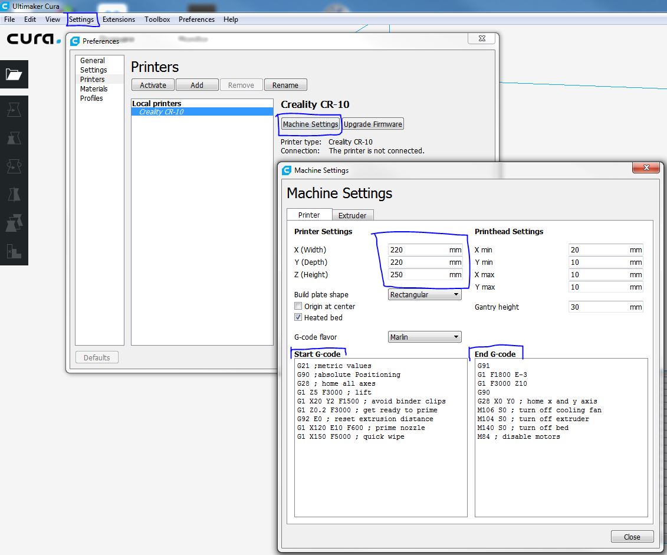Click inside the Start G-code text area

[x=381, y=438]
